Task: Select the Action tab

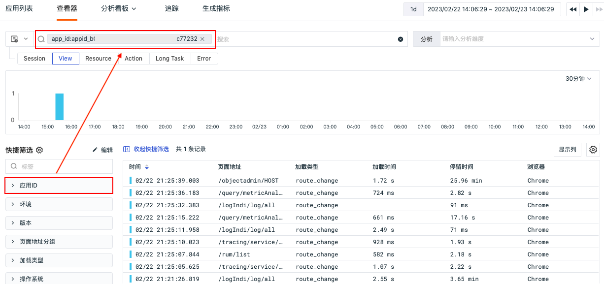Action: (x=134, y=59)
